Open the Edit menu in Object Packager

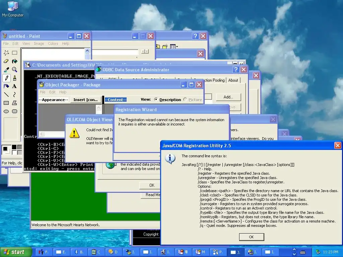(52, 92)
